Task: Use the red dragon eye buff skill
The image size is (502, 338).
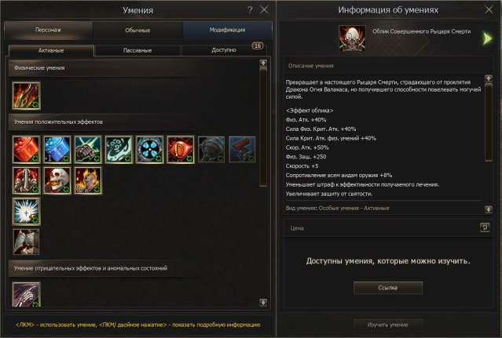Action: tap(180, 149)
